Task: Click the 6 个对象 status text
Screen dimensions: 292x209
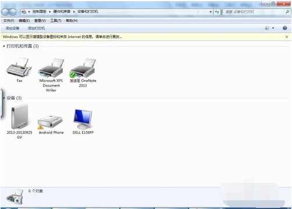Action: 35,191
